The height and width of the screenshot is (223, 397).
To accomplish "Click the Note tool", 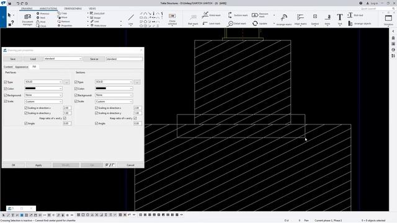I will click(328, 19).
